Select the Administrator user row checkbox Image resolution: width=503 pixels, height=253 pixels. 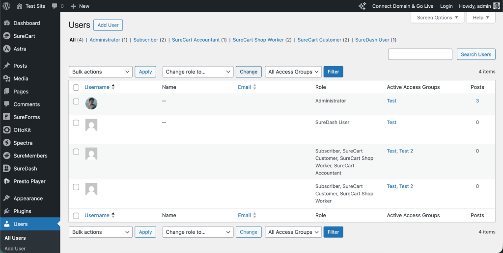pyautogui.click(x=76, y=101)
